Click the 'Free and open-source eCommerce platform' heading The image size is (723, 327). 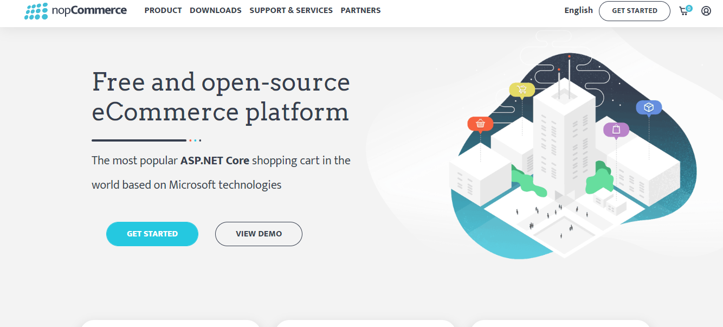pos(221,97)
